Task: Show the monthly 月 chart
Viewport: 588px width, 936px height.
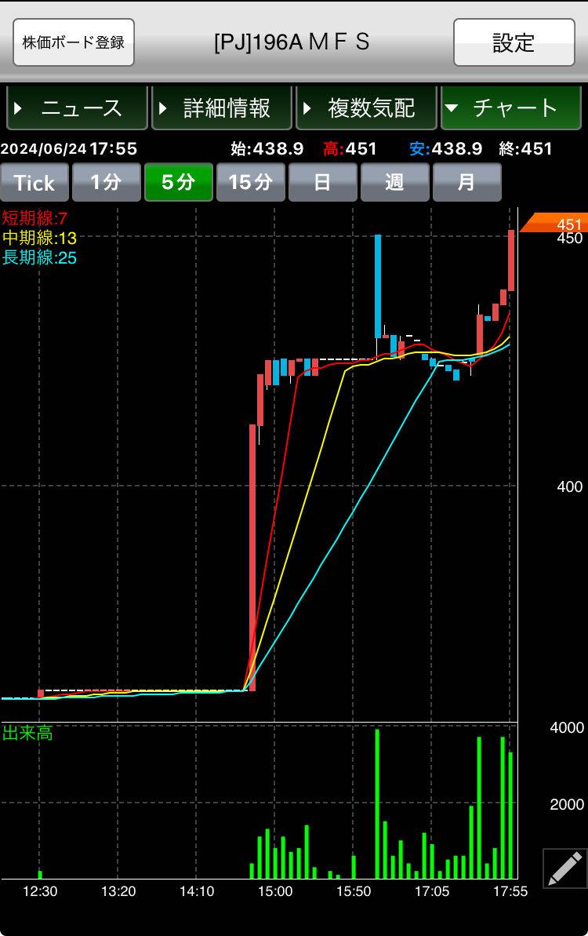Action: pos(466,183)
